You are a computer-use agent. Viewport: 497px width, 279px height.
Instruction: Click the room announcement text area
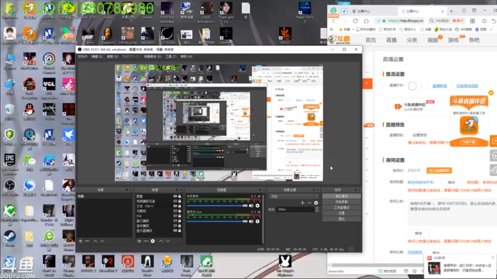[452, 212]
